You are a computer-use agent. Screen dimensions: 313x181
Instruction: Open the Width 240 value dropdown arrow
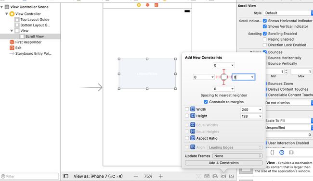pyautogui.click(x=260, y=109)
